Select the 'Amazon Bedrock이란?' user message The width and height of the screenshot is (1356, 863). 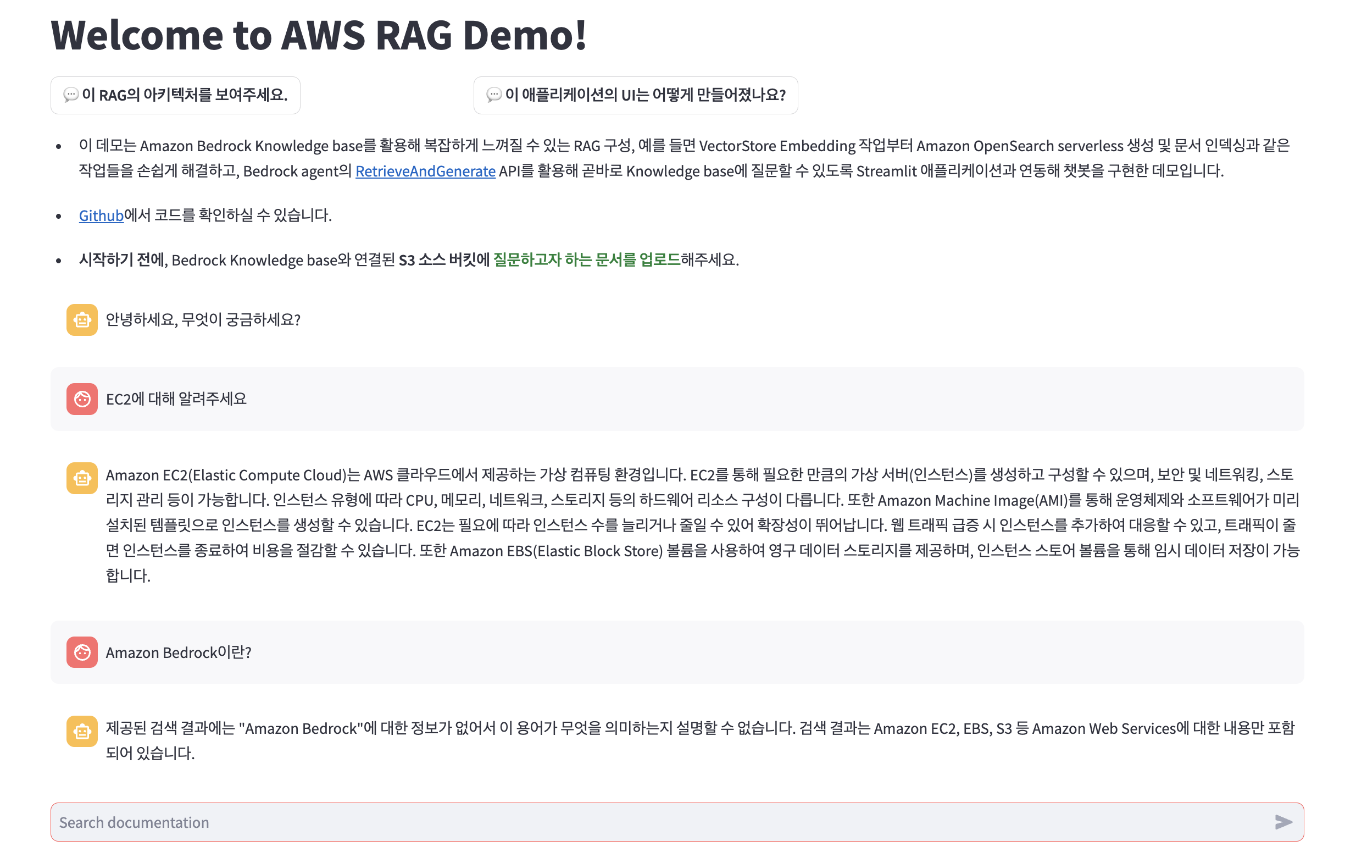tap(179, 652)
